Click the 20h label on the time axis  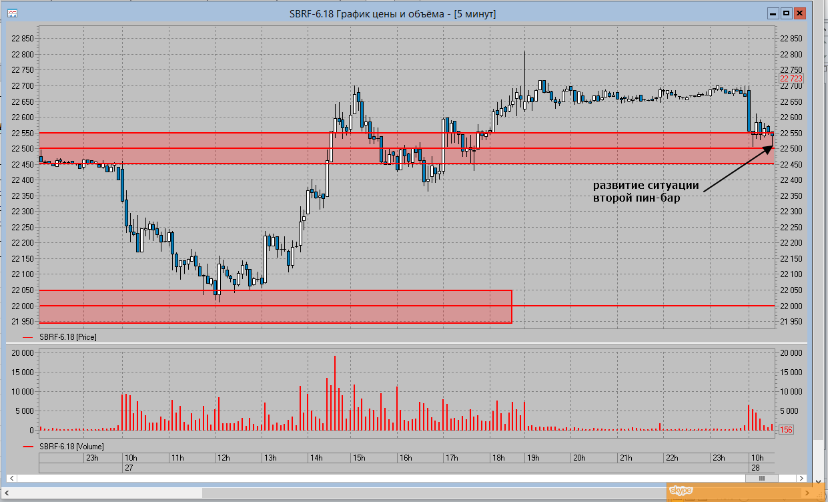(x=579, y=457)
